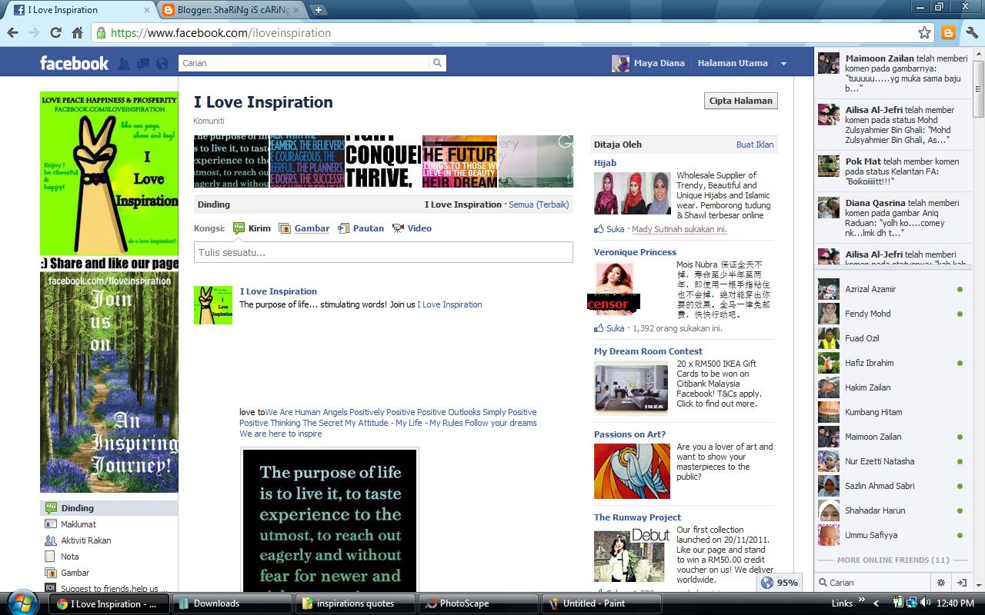Switch to Blogger ShaRiNg iS cARiNg tab
985x615 pixels.
[x=233, y=10]
